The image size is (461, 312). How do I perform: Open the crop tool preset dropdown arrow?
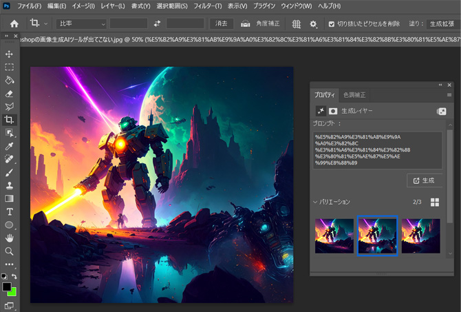[46, 24]
